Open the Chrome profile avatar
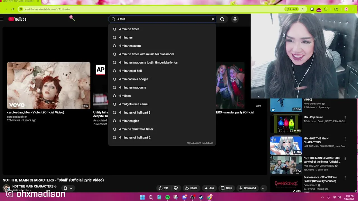This screenshot has height=201, width=358. click(346, 9)
